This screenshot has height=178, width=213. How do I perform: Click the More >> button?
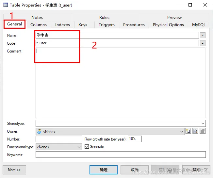pyautogui.click(x=14, y=170)
